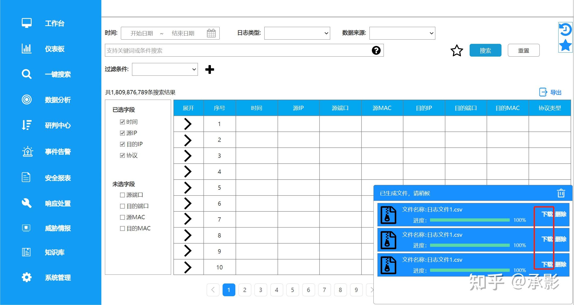
Task: Click the zip file icon of second export
Action: coord(388,240)
